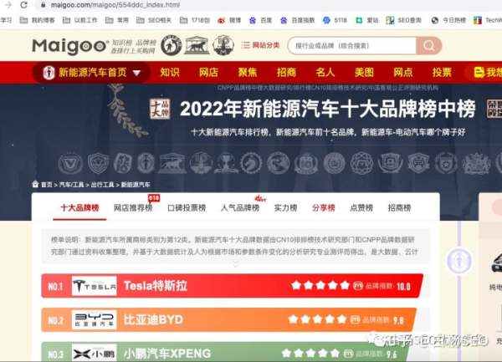Image resolution: width=502 pixels, height=362 pixels.
Task: Select the 十大品牌榜 tab
Action: coord(79,208)
